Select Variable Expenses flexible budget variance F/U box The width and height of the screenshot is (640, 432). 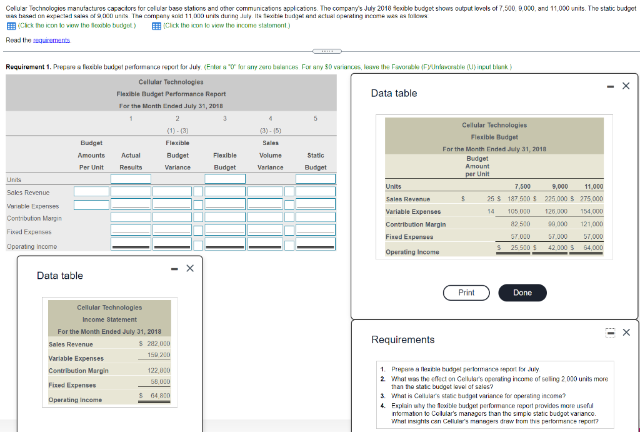pyautogui.click(x=198, y=204)
